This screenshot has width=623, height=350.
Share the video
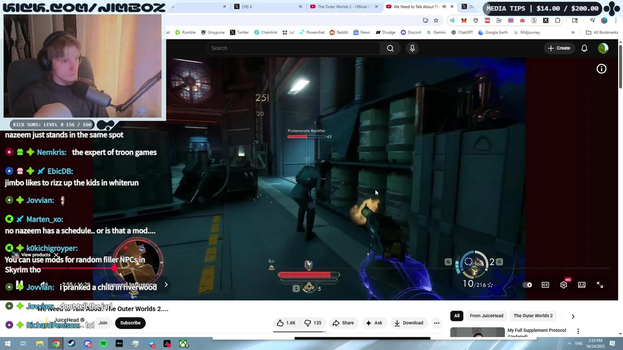point(343,323)
